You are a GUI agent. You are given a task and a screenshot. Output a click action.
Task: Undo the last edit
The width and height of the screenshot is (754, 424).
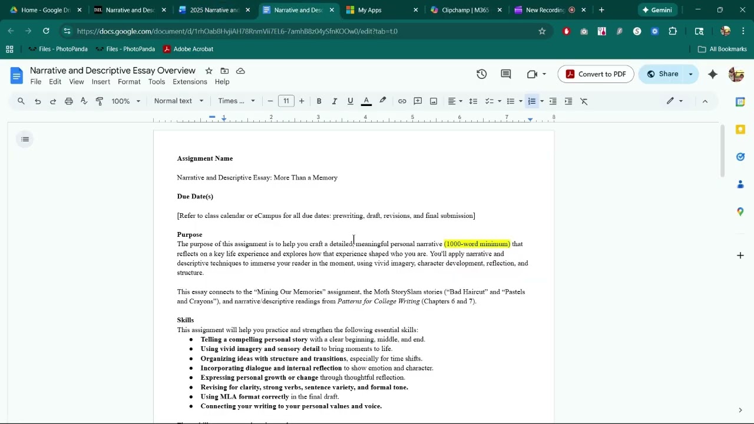point(38,101)
